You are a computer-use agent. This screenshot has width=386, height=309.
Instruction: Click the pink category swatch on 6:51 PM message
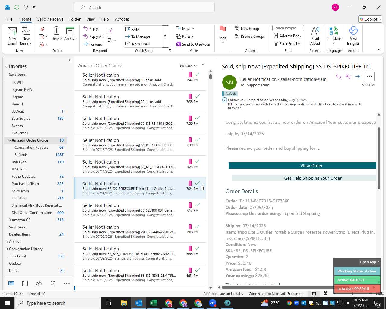(190, 270)
